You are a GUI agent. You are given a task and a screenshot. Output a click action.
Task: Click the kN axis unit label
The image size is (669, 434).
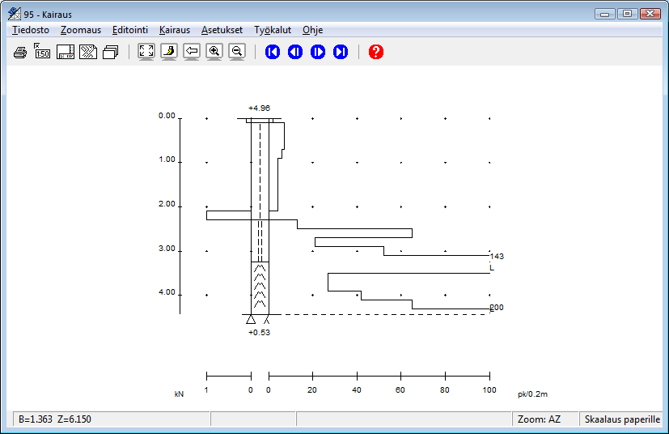[179, 394]
